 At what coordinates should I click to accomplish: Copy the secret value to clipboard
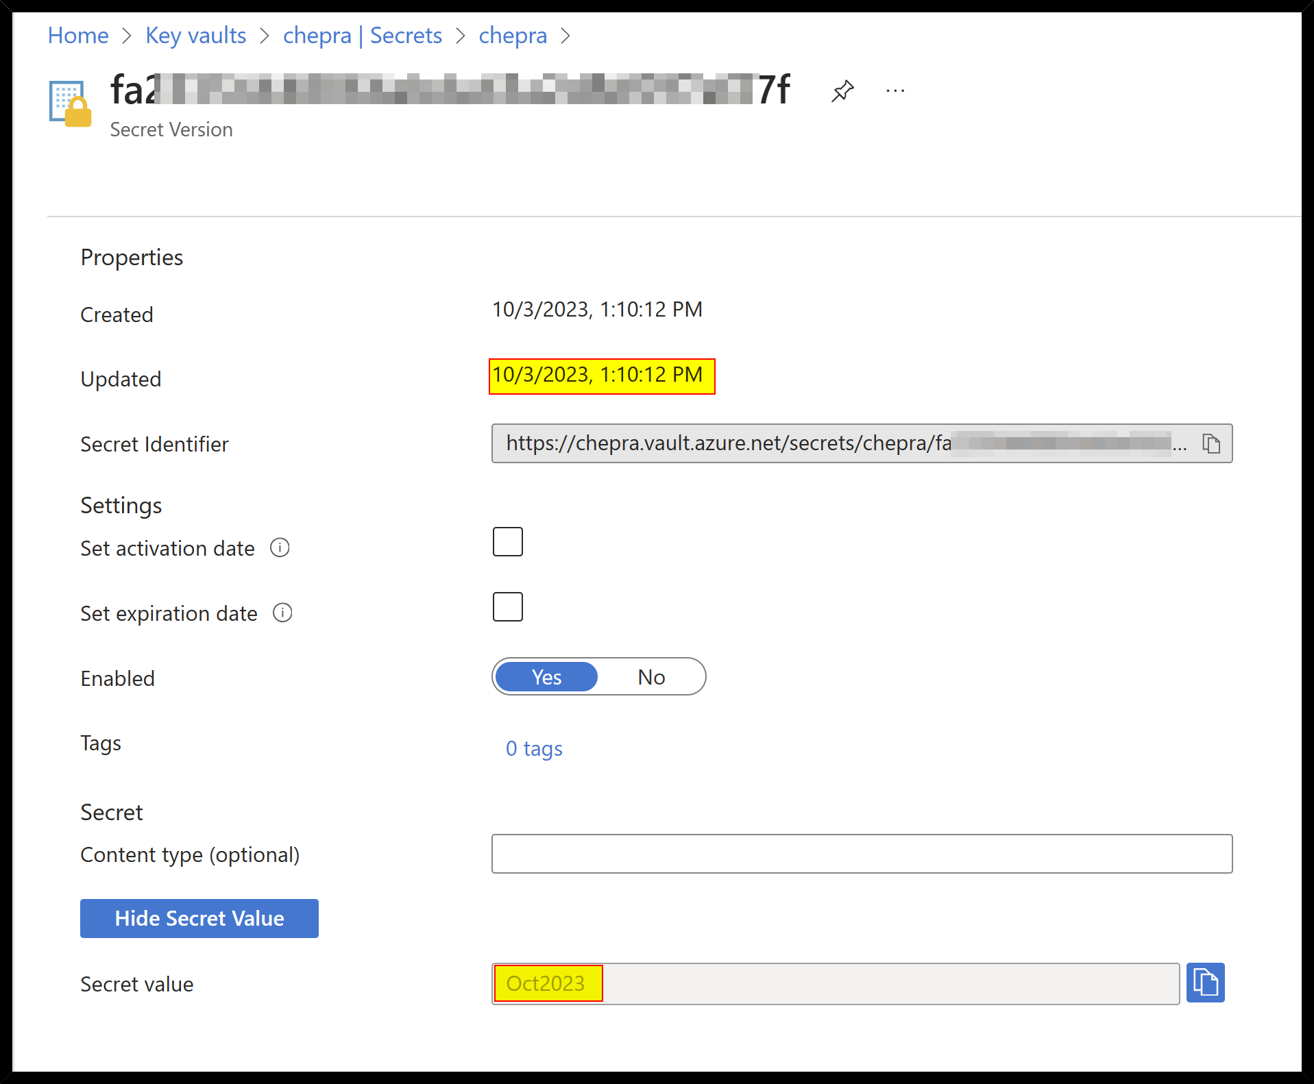(x=1205, y=983)
